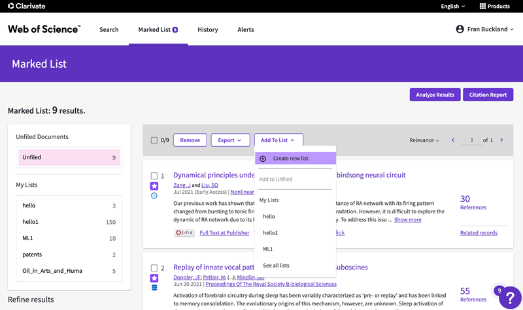Select the hello list in sidebar
523x310 pixels.
click(69, 206)
